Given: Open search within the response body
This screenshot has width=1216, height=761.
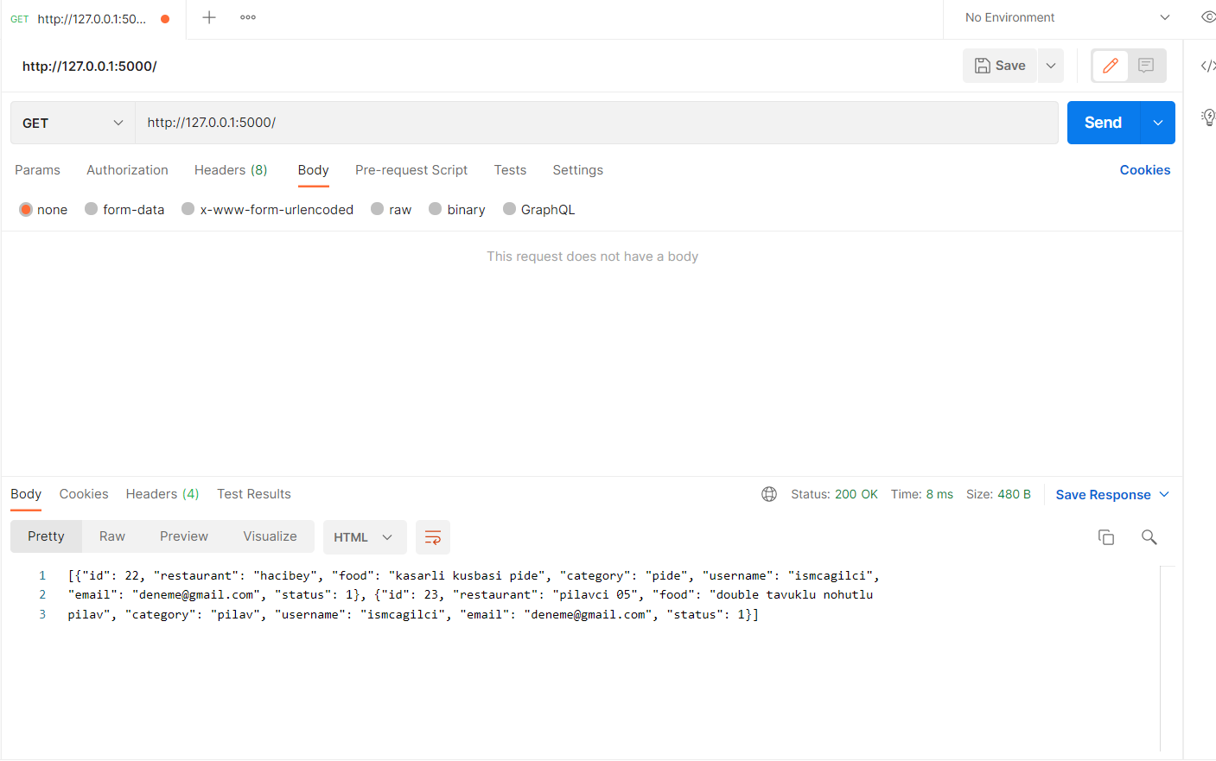Looking at the screenshot, I should [1149, 536].
